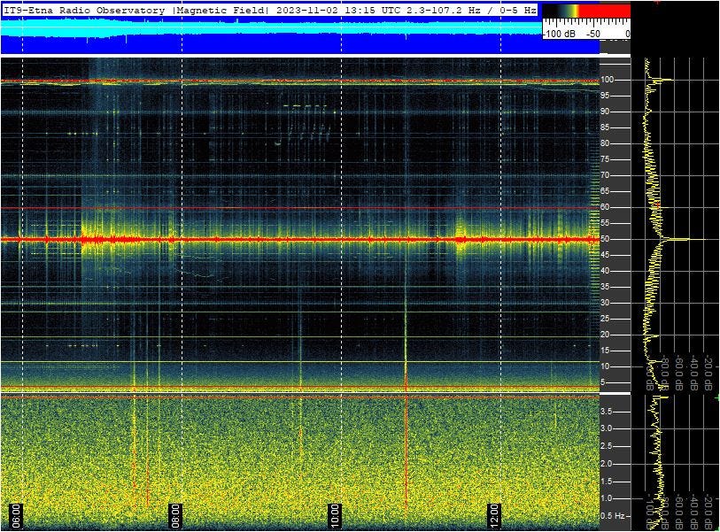The image size is (720, 532).
Task: Click the 90 Hz frequency axis label
Action: (x=605, y=111)
